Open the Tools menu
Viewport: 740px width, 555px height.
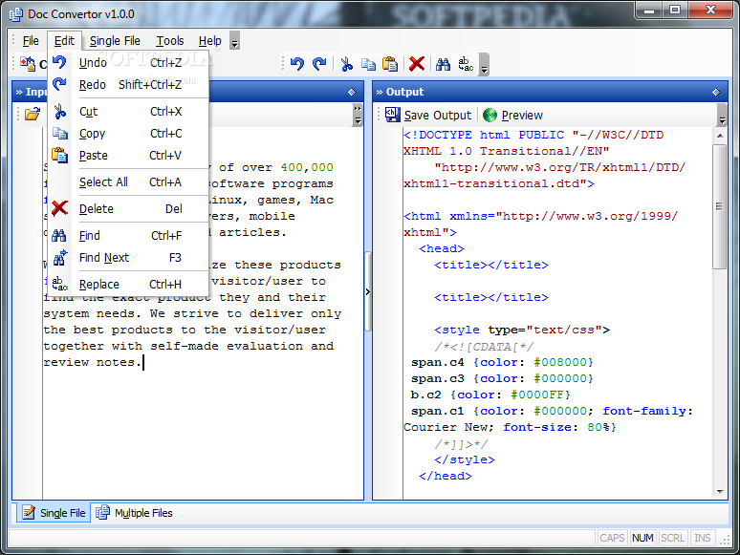tap(170, 41)
